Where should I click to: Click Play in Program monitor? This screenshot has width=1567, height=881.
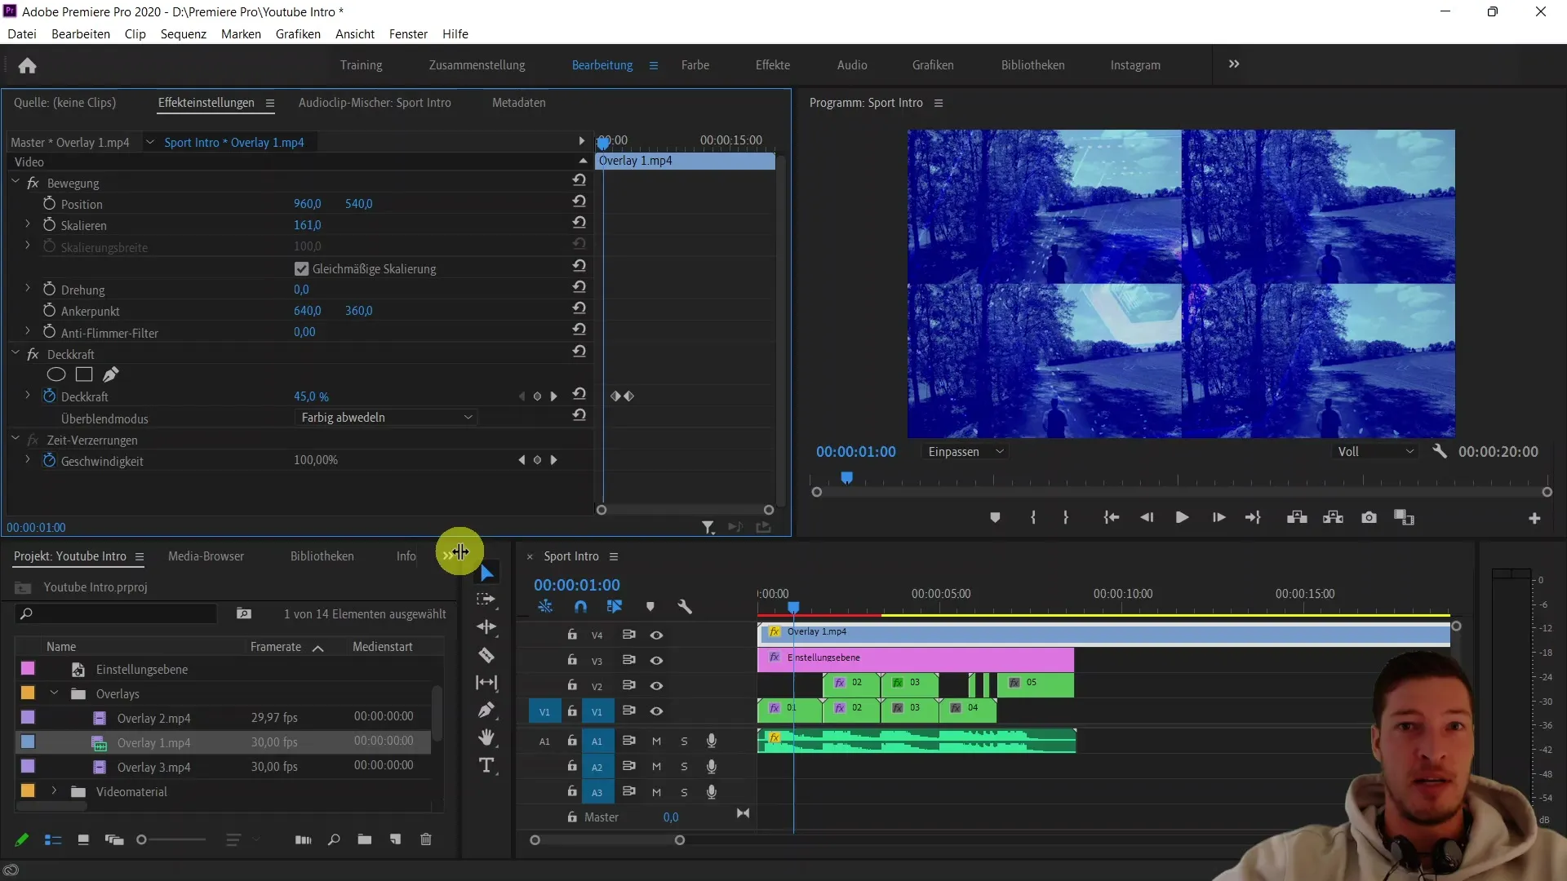pos(1181,517)
